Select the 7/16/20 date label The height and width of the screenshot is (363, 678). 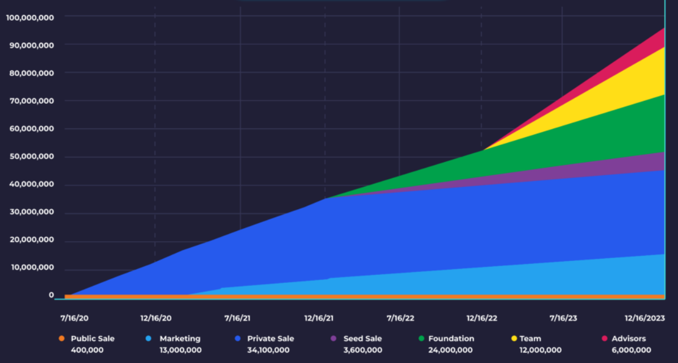click(x=73, y=318)
